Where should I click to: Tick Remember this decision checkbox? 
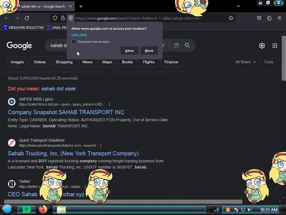pos(74,42)
